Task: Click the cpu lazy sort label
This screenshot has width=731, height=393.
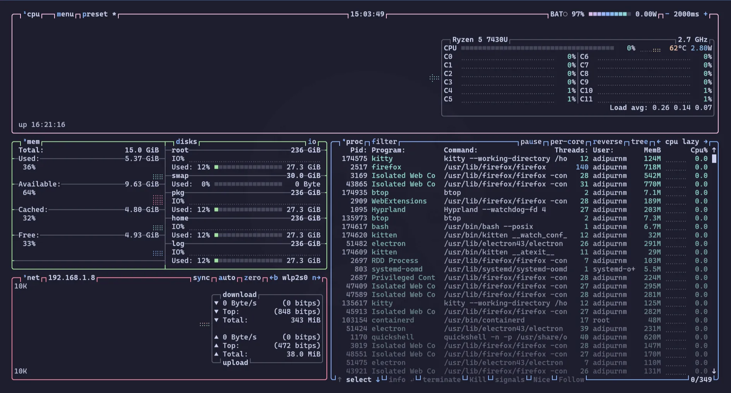Action: click(682, 142)
